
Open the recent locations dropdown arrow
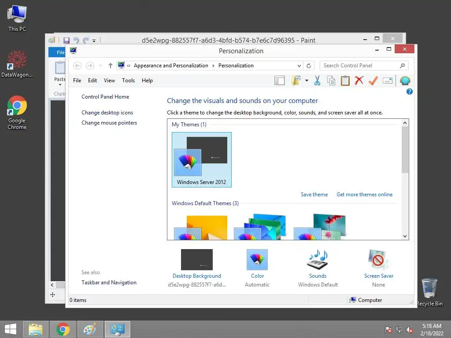pos(100,66)
